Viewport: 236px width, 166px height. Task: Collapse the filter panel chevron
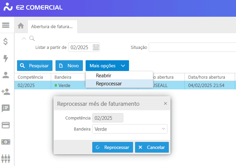tap(24, 38)
